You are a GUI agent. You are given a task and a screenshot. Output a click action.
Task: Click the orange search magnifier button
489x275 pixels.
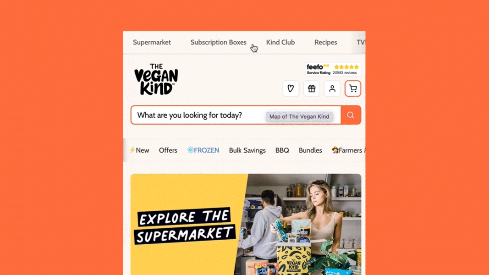coord(351,115)
